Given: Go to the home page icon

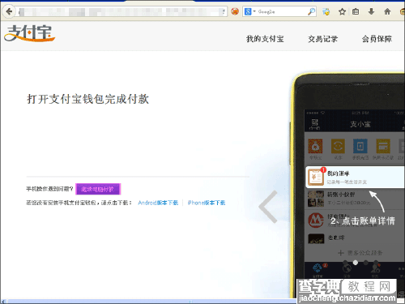Looking at the screenshot, I should click(387, 11).
